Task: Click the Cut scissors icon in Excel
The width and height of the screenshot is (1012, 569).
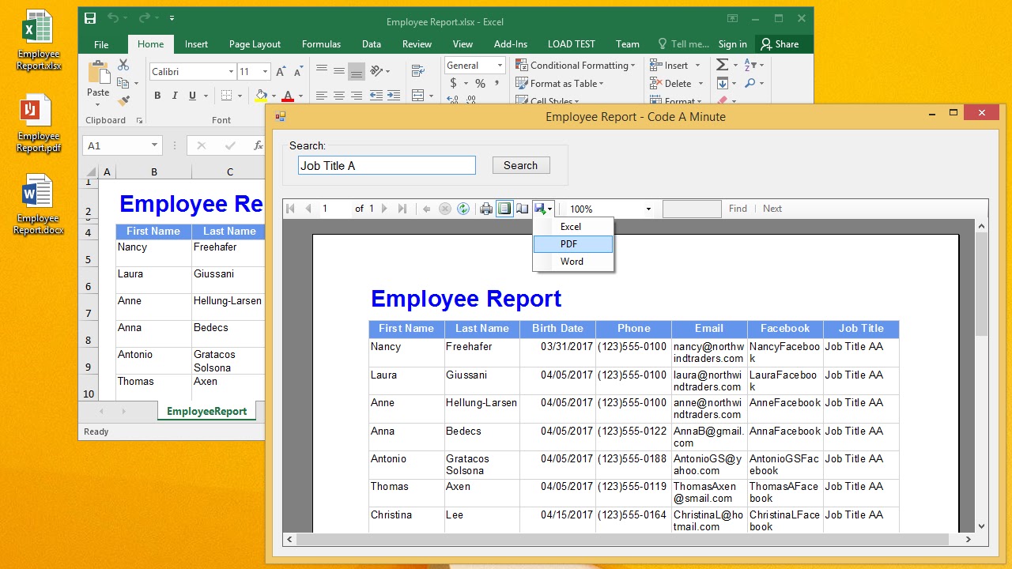Action: click(123, 65)
